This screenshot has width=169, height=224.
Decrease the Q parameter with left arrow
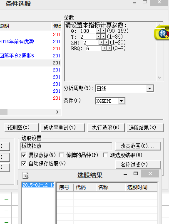coord(98,31)
